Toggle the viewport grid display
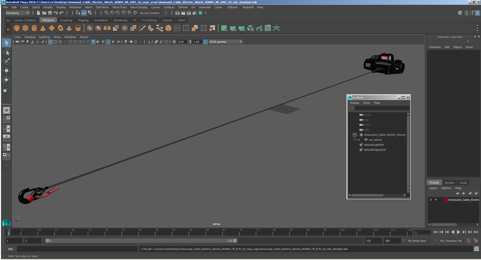 (50, 42)
